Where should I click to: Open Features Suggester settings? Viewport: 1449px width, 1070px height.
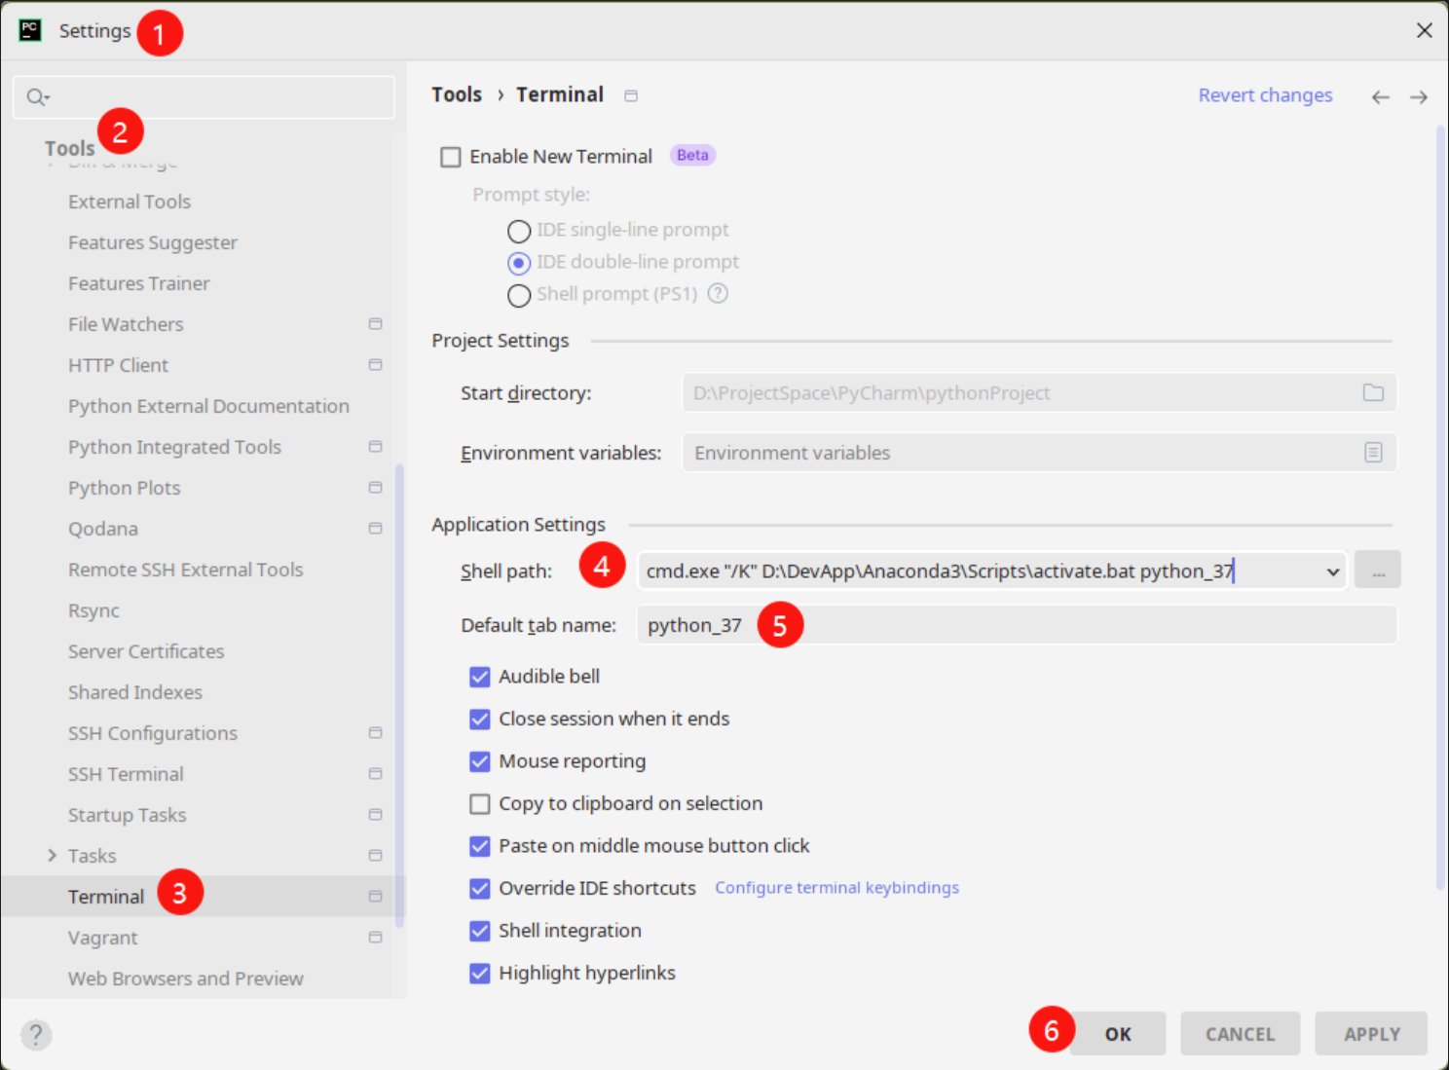(153, 242)
